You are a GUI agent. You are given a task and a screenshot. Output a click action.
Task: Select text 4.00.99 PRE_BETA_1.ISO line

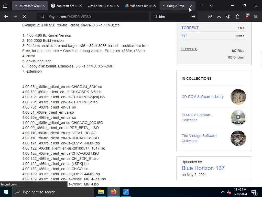point(60,128)
